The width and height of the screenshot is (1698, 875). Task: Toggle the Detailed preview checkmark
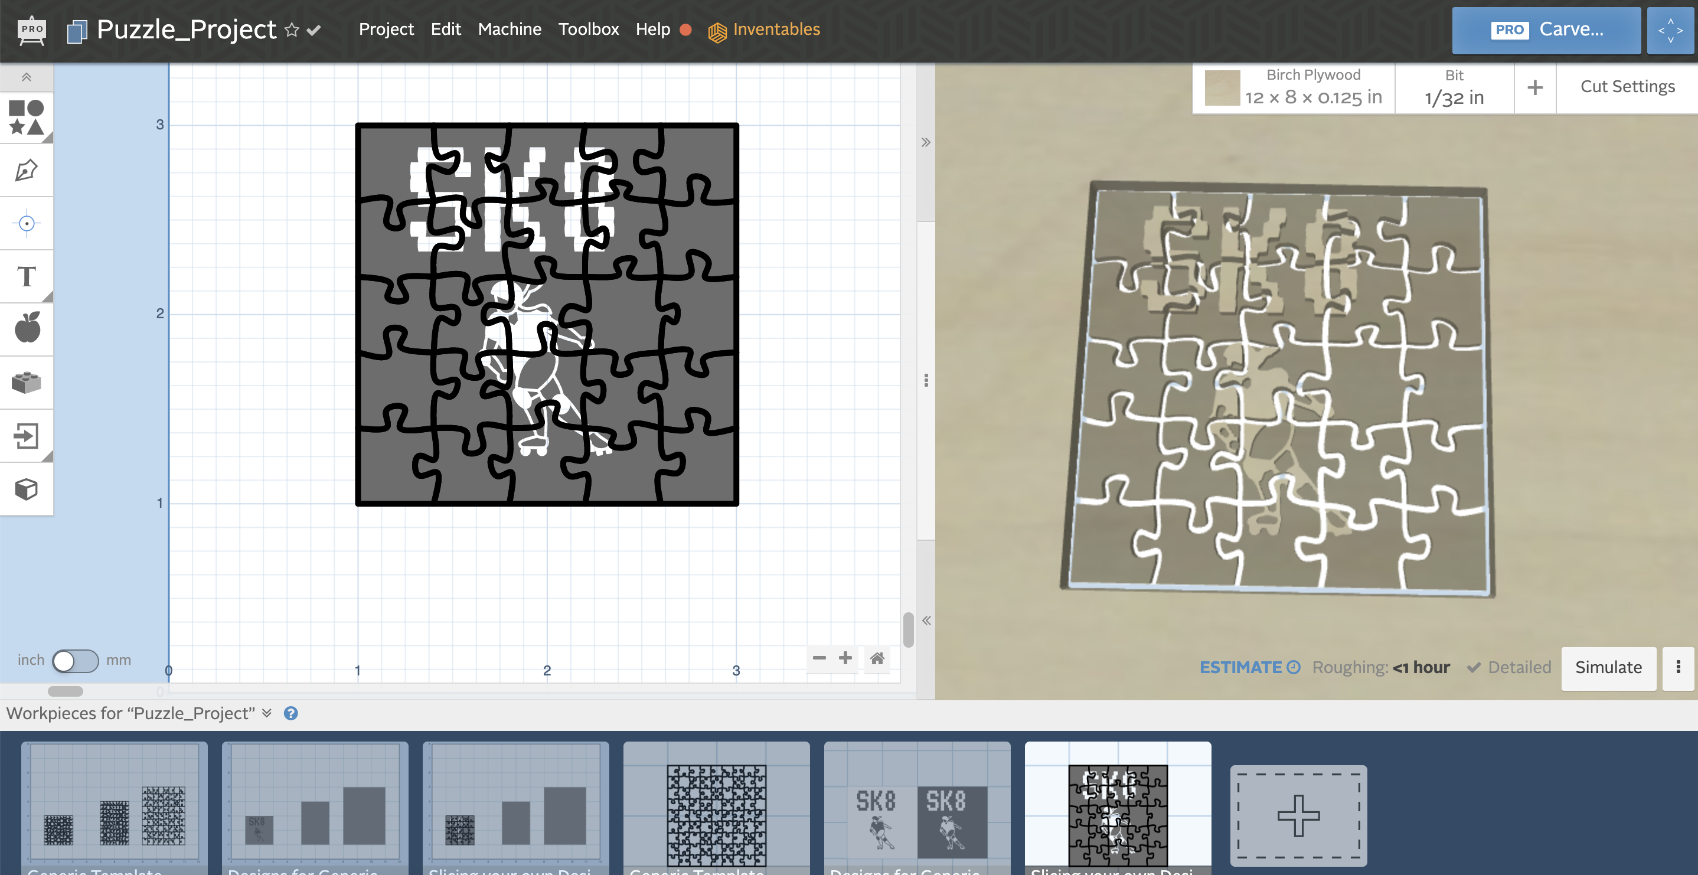1474,667
